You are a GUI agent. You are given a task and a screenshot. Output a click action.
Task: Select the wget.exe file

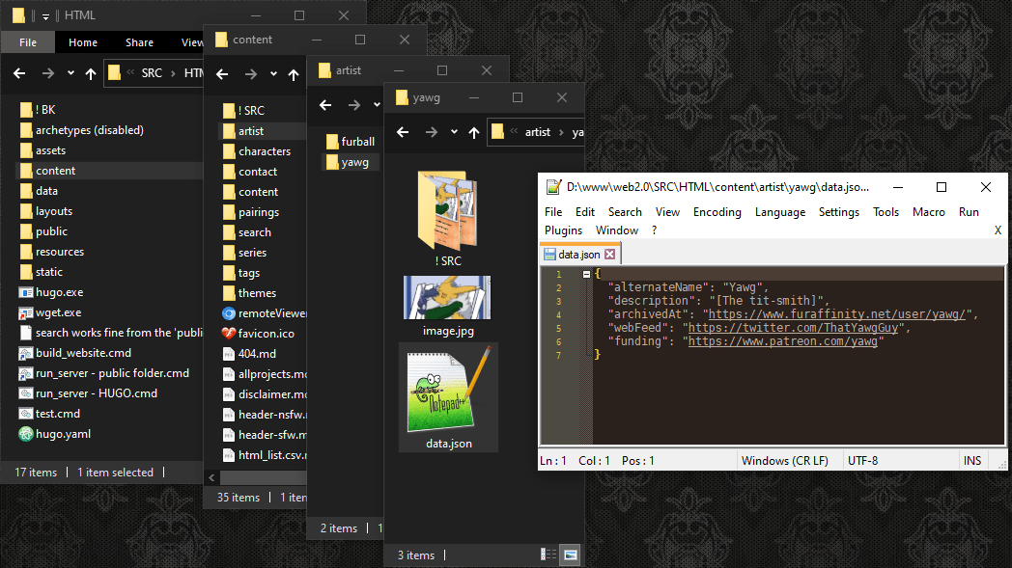[x=57, y=312]
